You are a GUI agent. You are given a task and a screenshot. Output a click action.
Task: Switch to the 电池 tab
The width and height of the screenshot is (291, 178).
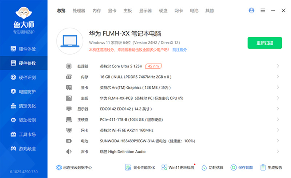[194, 11]
